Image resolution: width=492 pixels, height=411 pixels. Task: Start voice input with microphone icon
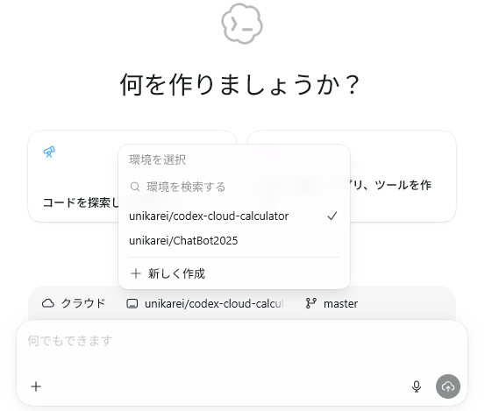click(417, 386)
